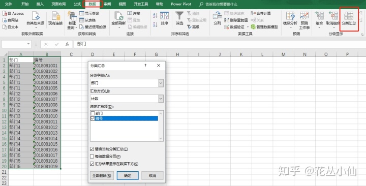366x186 pixels.
Task: Sort ascending with A-Z icon
Action: 155,16
